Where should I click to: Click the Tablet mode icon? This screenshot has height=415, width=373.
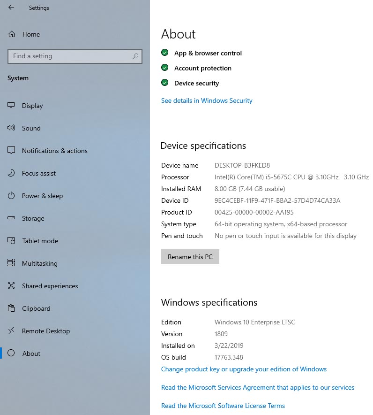[11, 240]
